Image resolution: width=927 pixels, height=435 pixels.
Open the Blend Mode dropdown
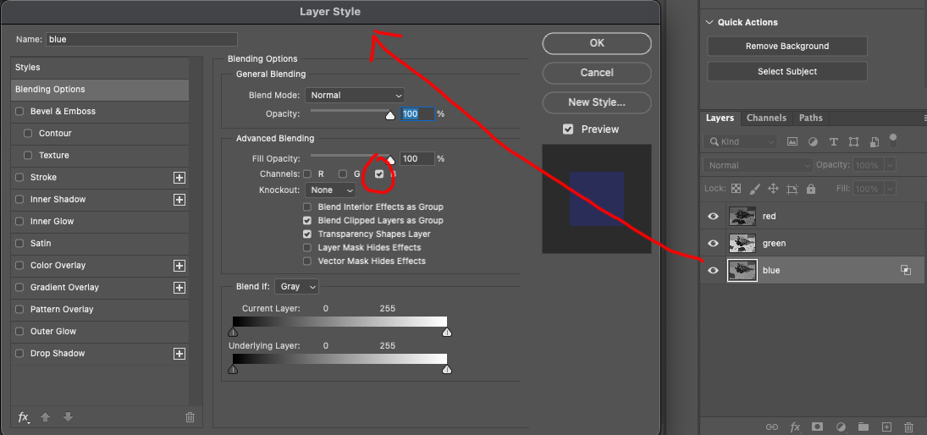tap(356, 96)
